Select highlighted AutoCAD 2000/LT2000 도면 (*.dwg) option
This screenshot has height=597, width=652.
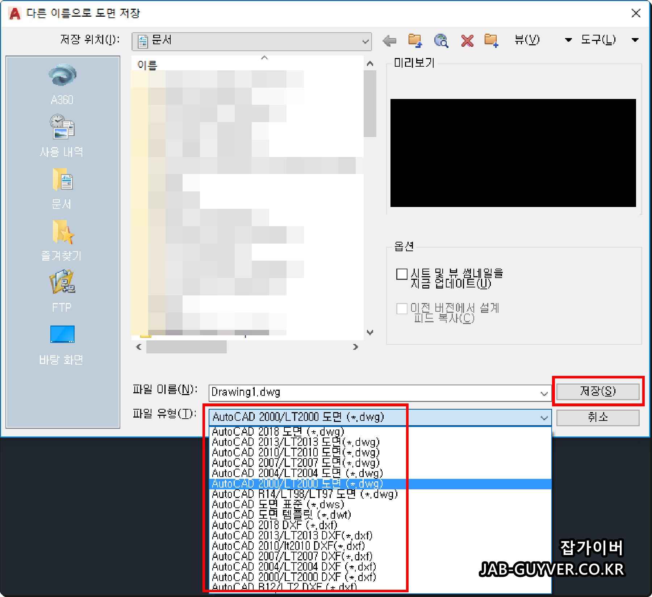point(380,484)
